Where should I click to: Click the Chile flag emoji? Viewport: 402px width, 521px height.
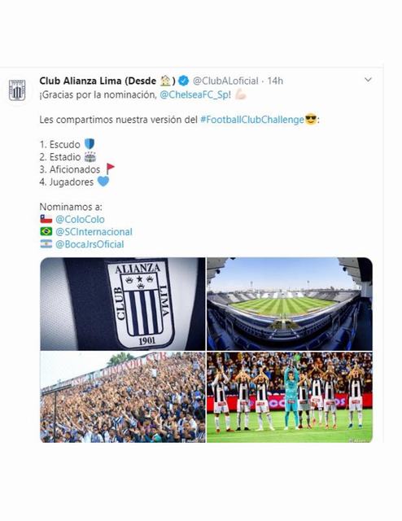pos(46,219)
